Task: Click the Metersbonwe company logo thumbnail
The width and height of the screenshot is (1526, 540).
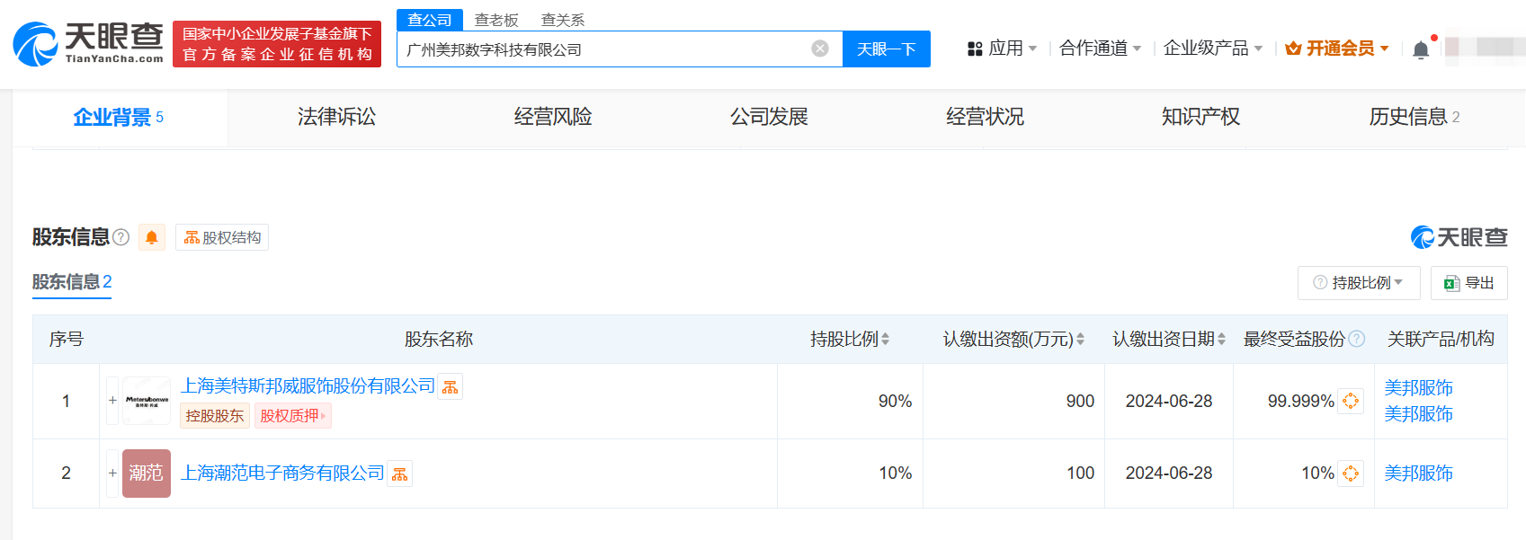Action: coord(147,401)
